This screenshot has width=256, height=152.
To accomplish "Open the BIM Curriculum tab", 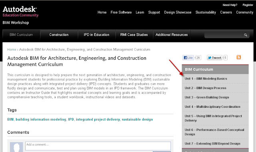I will pos(21,35).
